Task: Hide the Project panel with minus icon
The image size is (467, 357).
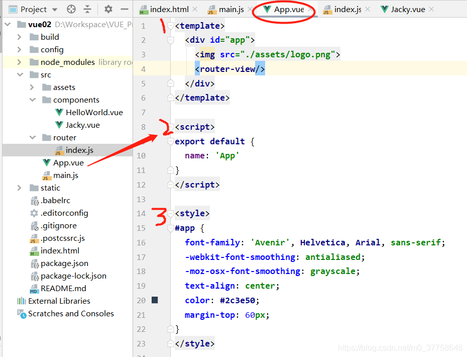Action: pyautogui.click(x=125, y=9)
